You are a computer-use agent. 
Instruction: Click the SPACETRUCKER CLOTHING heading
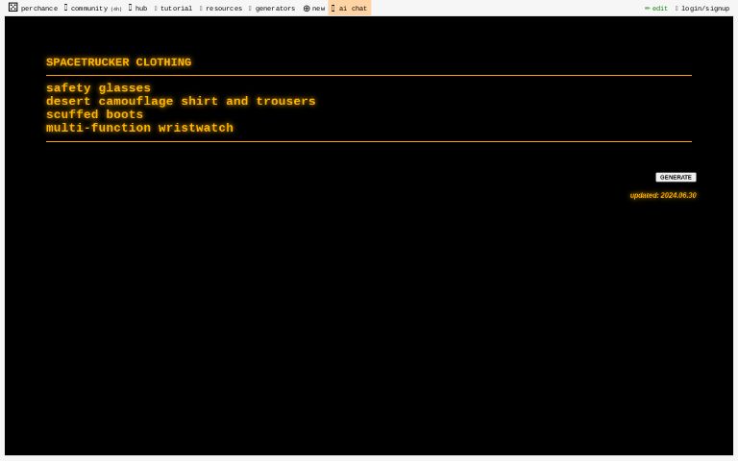coord(118,62)
